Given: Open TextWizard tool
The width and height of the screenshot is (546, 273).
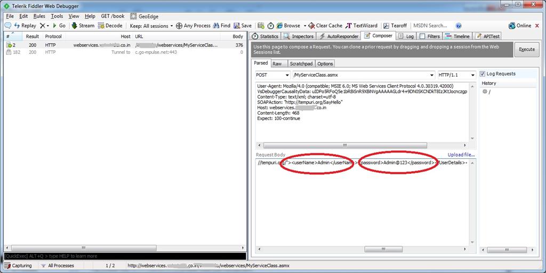Looking at the screenshot, I should click(362, 26).
